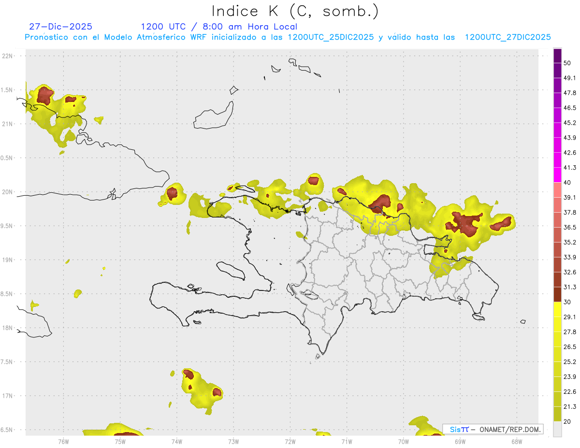Viewport: 580px width, 448px height.
Task: Click the "74W" longitude label
Action: [x=177, y=441]
